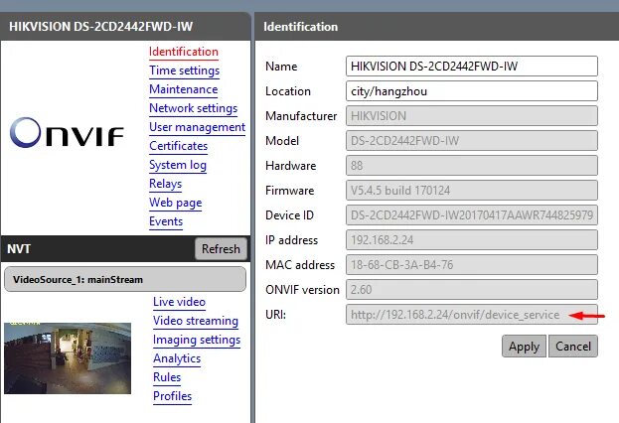Click the ONVIF logo
Viewport: 619px width, 423px height.
coord(67,133)
